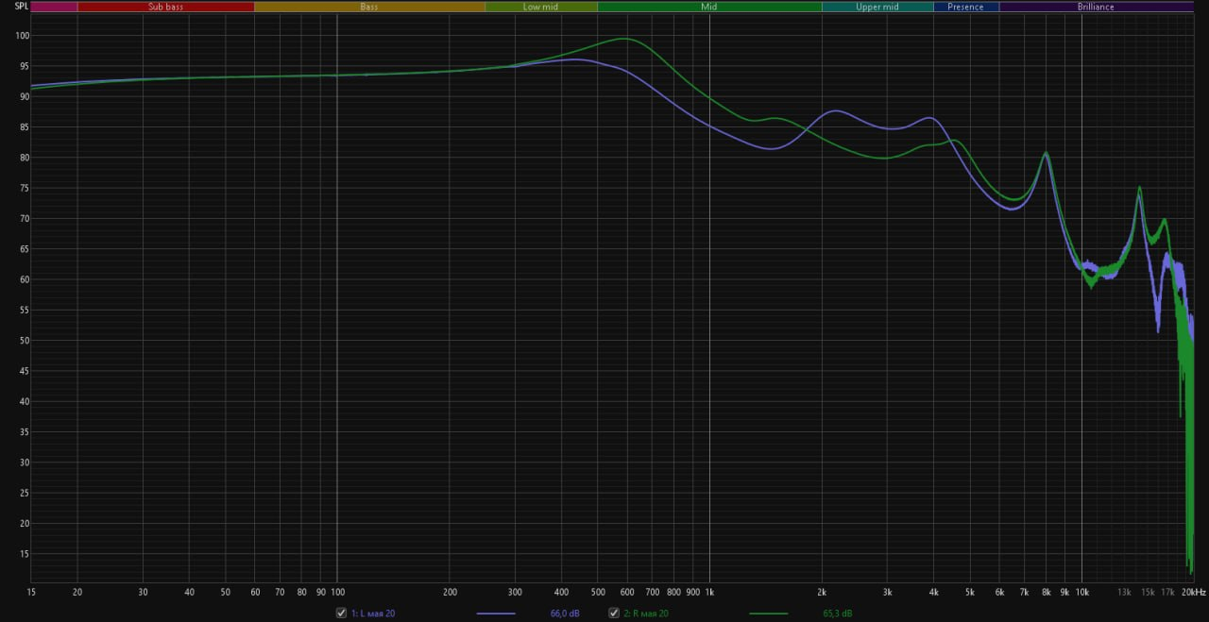Screen dimensions: 1209x622
Task: Click the Brilliance band label
Action: tap(1096, 7)
